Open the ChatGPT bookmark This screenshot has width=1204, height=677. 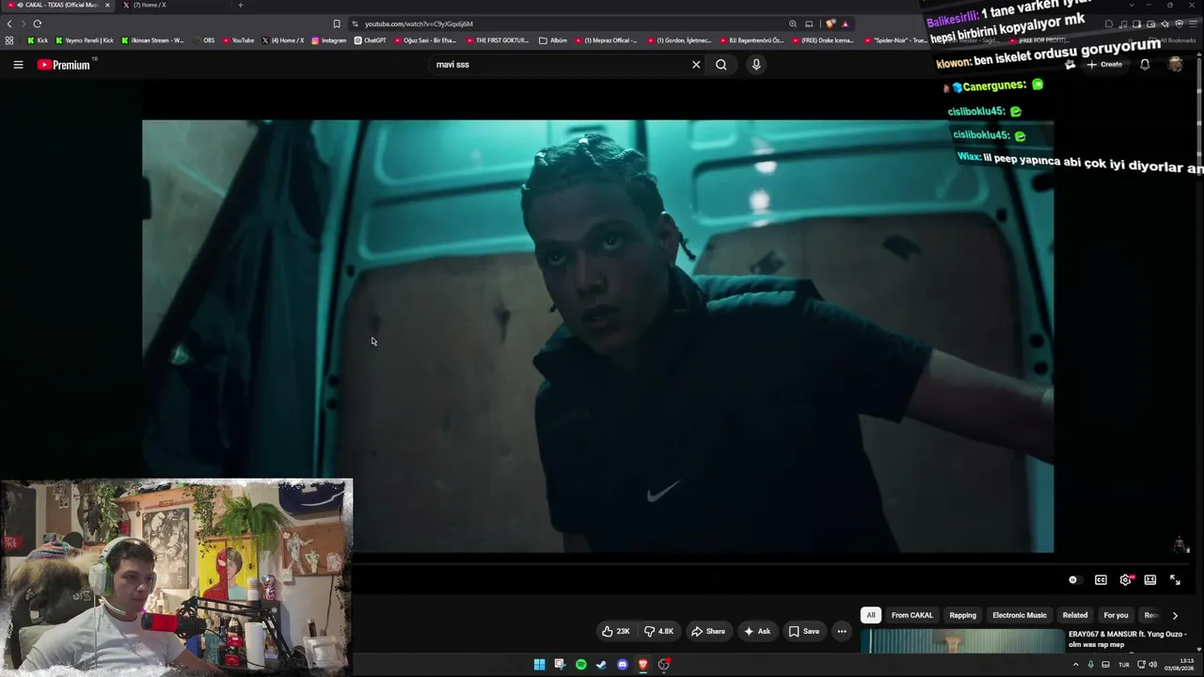[370, 40]
